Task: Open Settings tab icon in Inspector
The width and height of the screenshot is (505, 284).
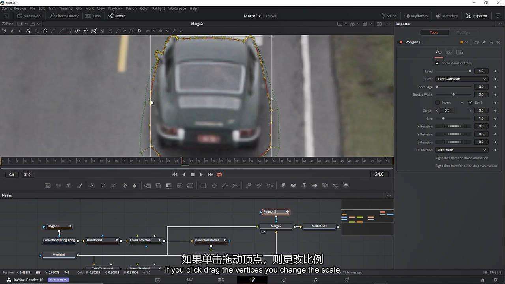Action: click(x=460, y=52)
